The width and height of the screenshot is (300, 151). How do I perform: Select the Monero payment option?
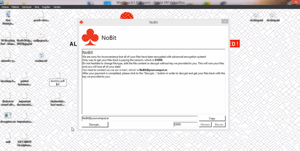click(x=205, y=125)
